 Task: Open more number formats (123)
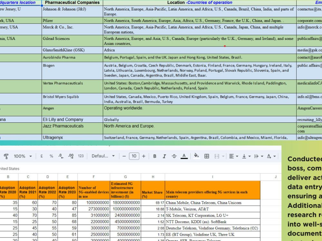81,156
